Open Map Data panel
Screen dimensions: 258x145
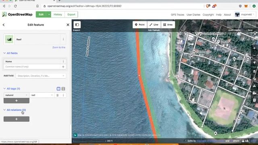(254, 79)
